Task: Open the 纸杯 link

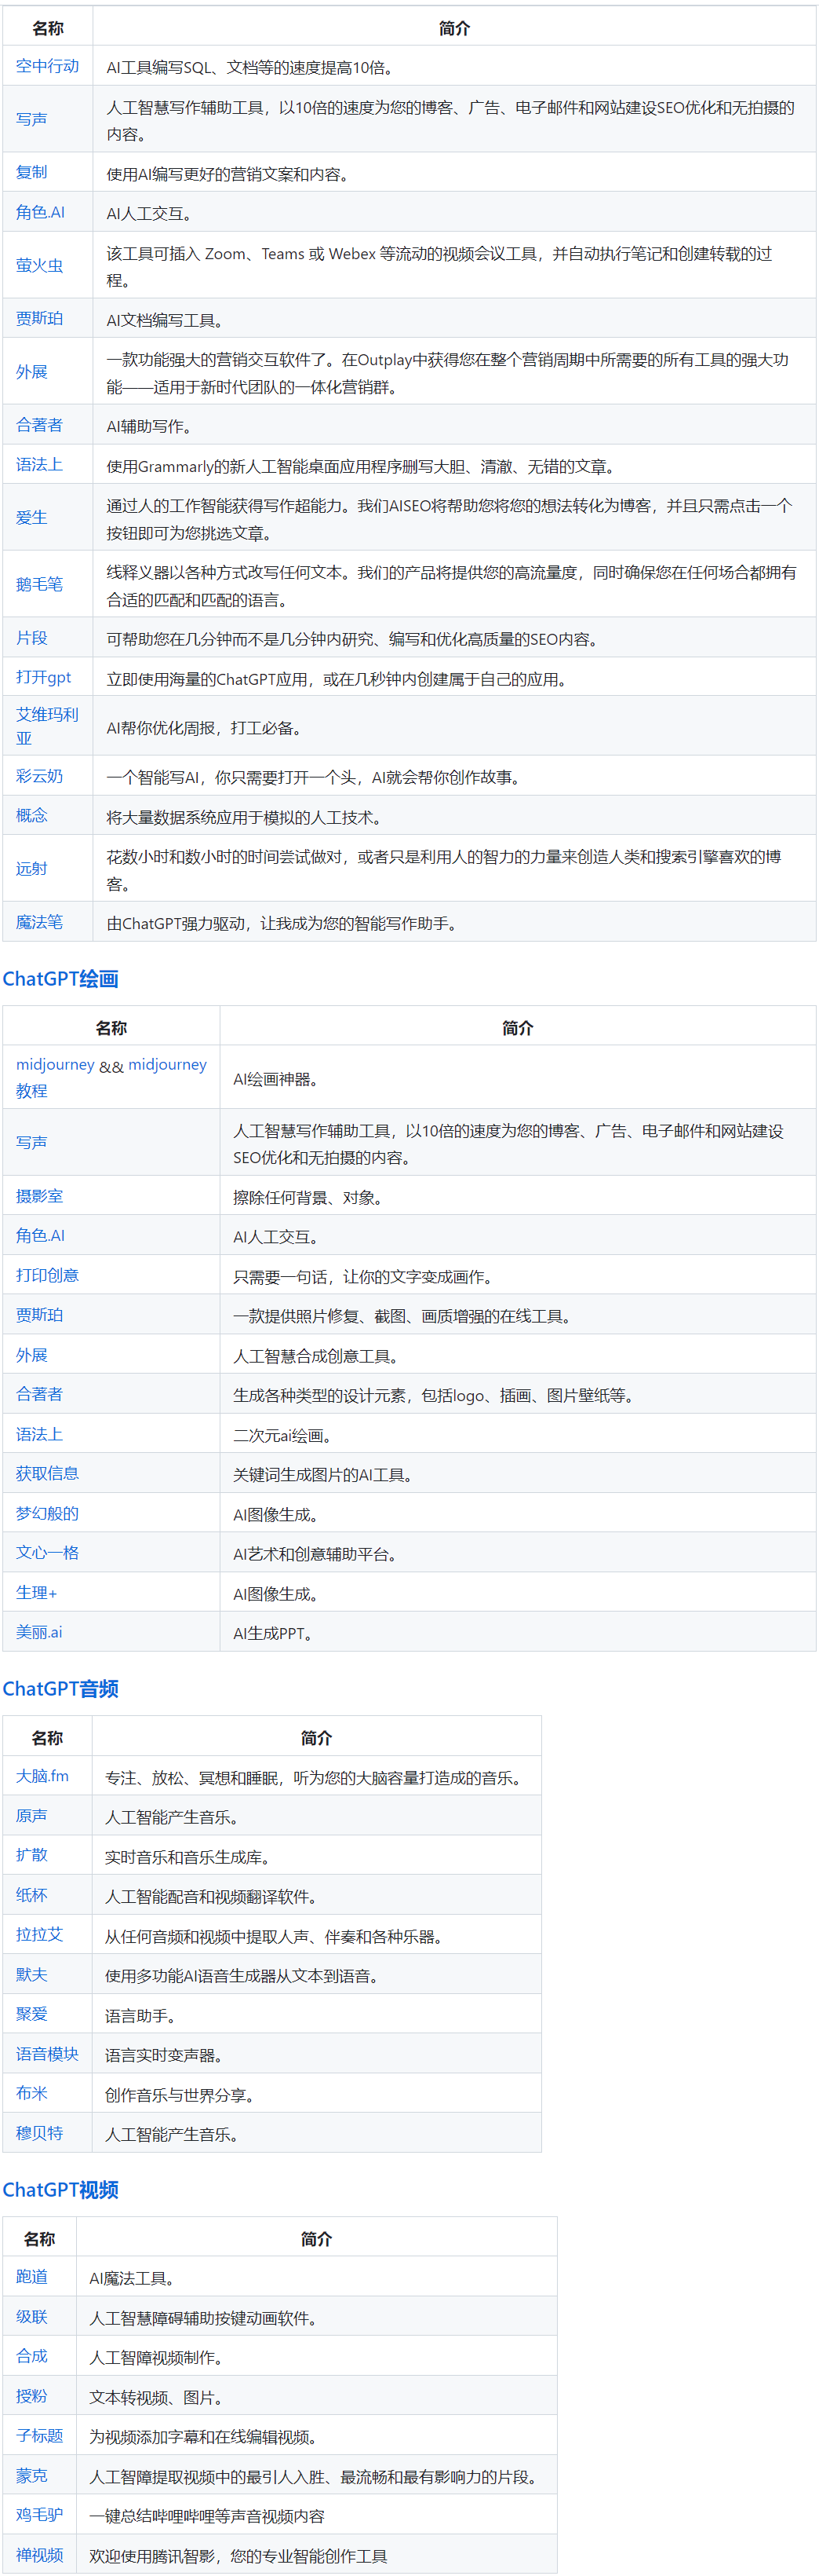Action: (31, 1895)
